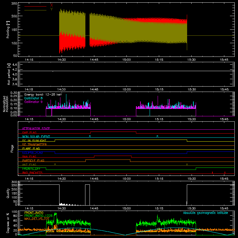Click the narrow Quality pulse near 14:42
The image size is (238, 238).
[x=87, y=195]
